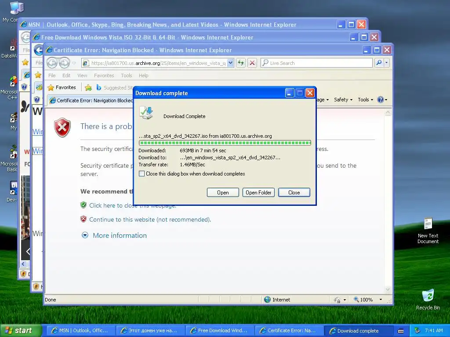Click Back arrow in Free Download Windows Vista window
Screen dimensions: 450x337
(x=39, y=50)
